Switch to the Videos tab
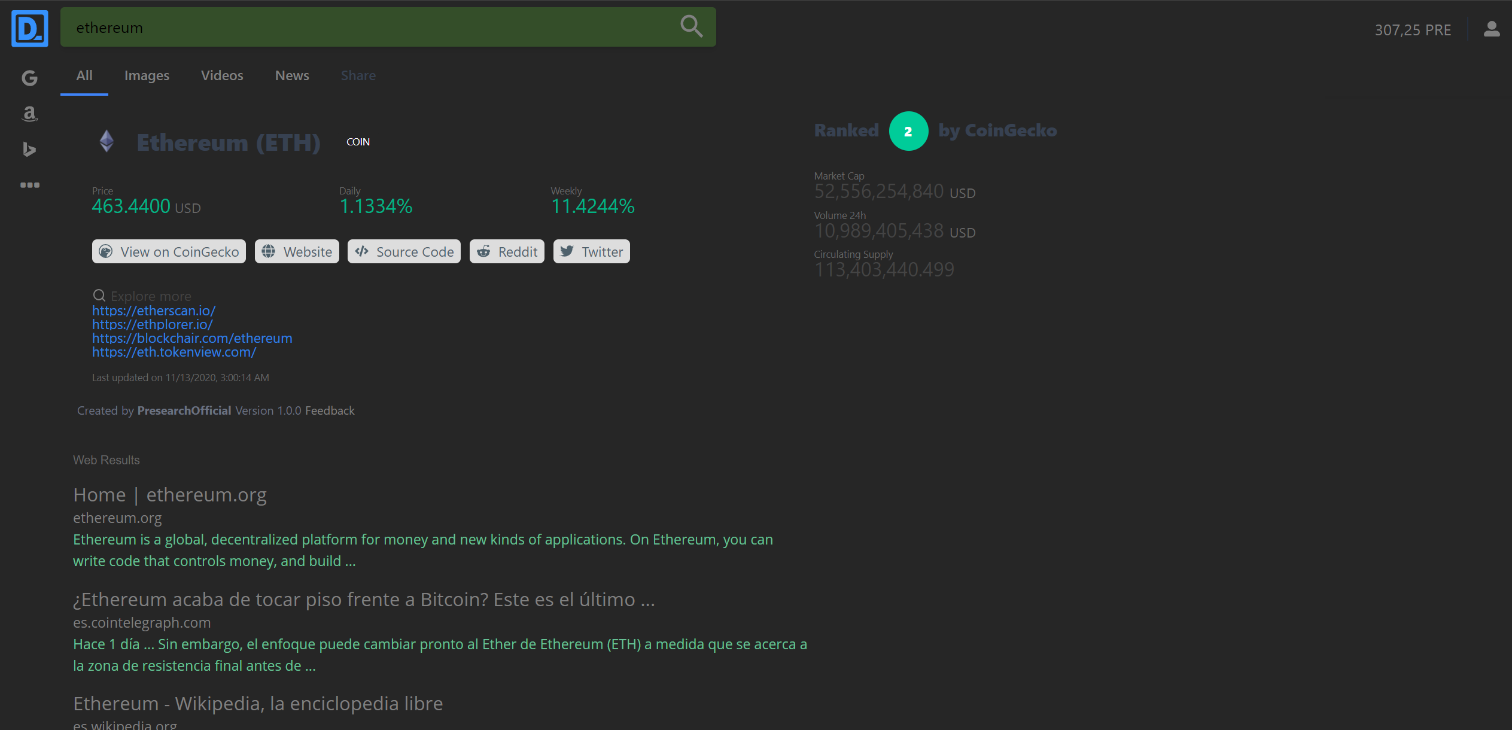 tap(222, 75)
